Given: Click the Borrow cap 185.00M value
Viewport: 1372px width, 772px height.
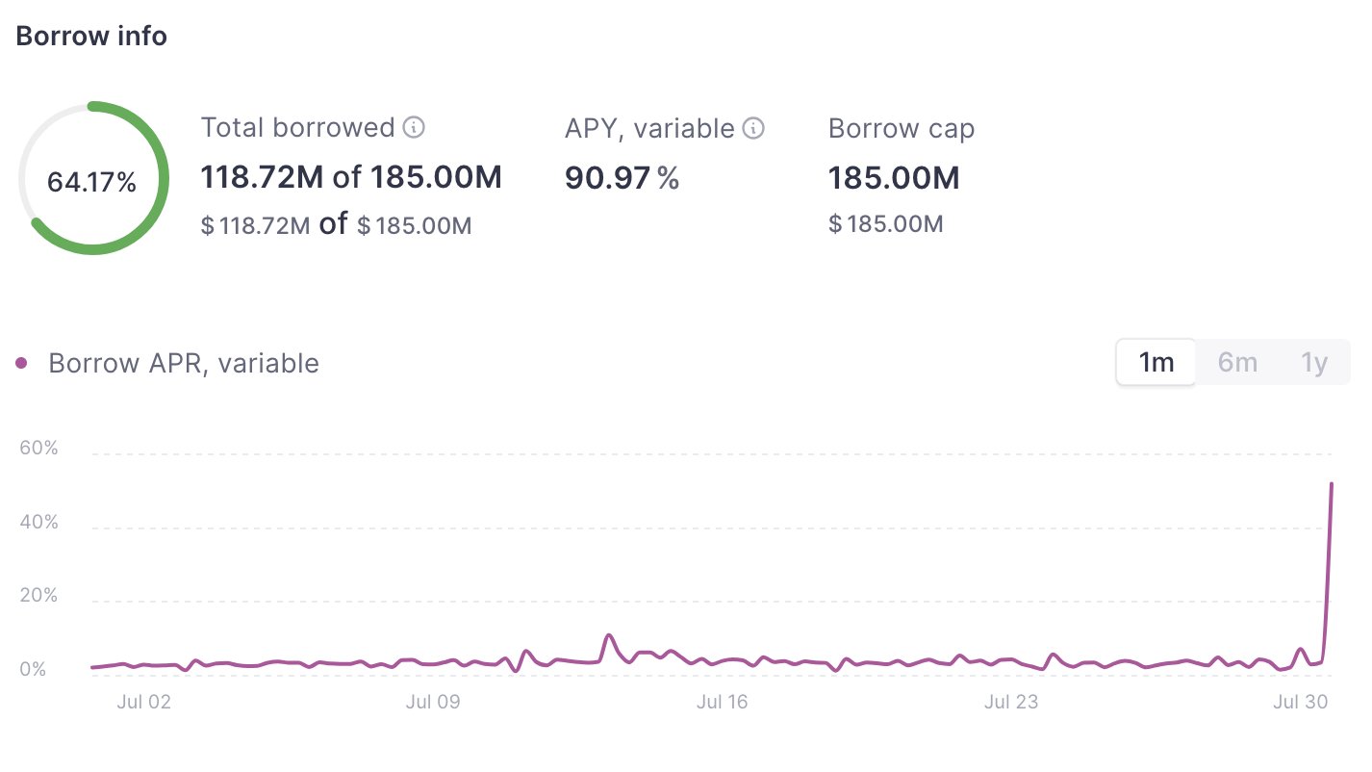Looking at the screenshot, I should pos(894,178).
